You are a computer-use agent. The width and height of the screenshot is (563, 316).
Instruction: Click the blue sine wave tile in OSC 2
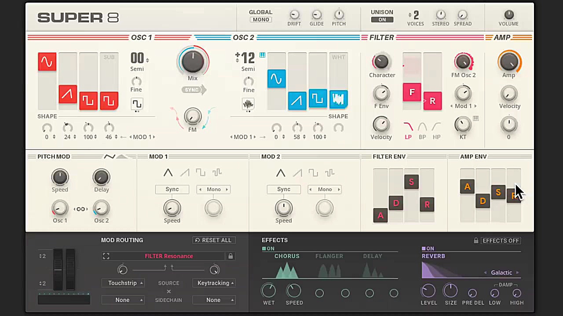coord(276,79)
